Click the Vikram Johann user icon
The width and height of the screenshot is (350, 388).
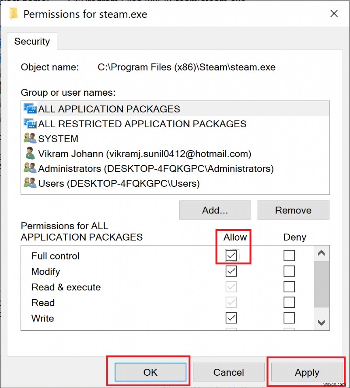[x=30, y=154]
